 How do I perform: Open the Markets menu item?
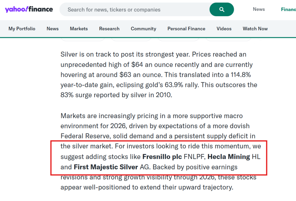[79, 29]
